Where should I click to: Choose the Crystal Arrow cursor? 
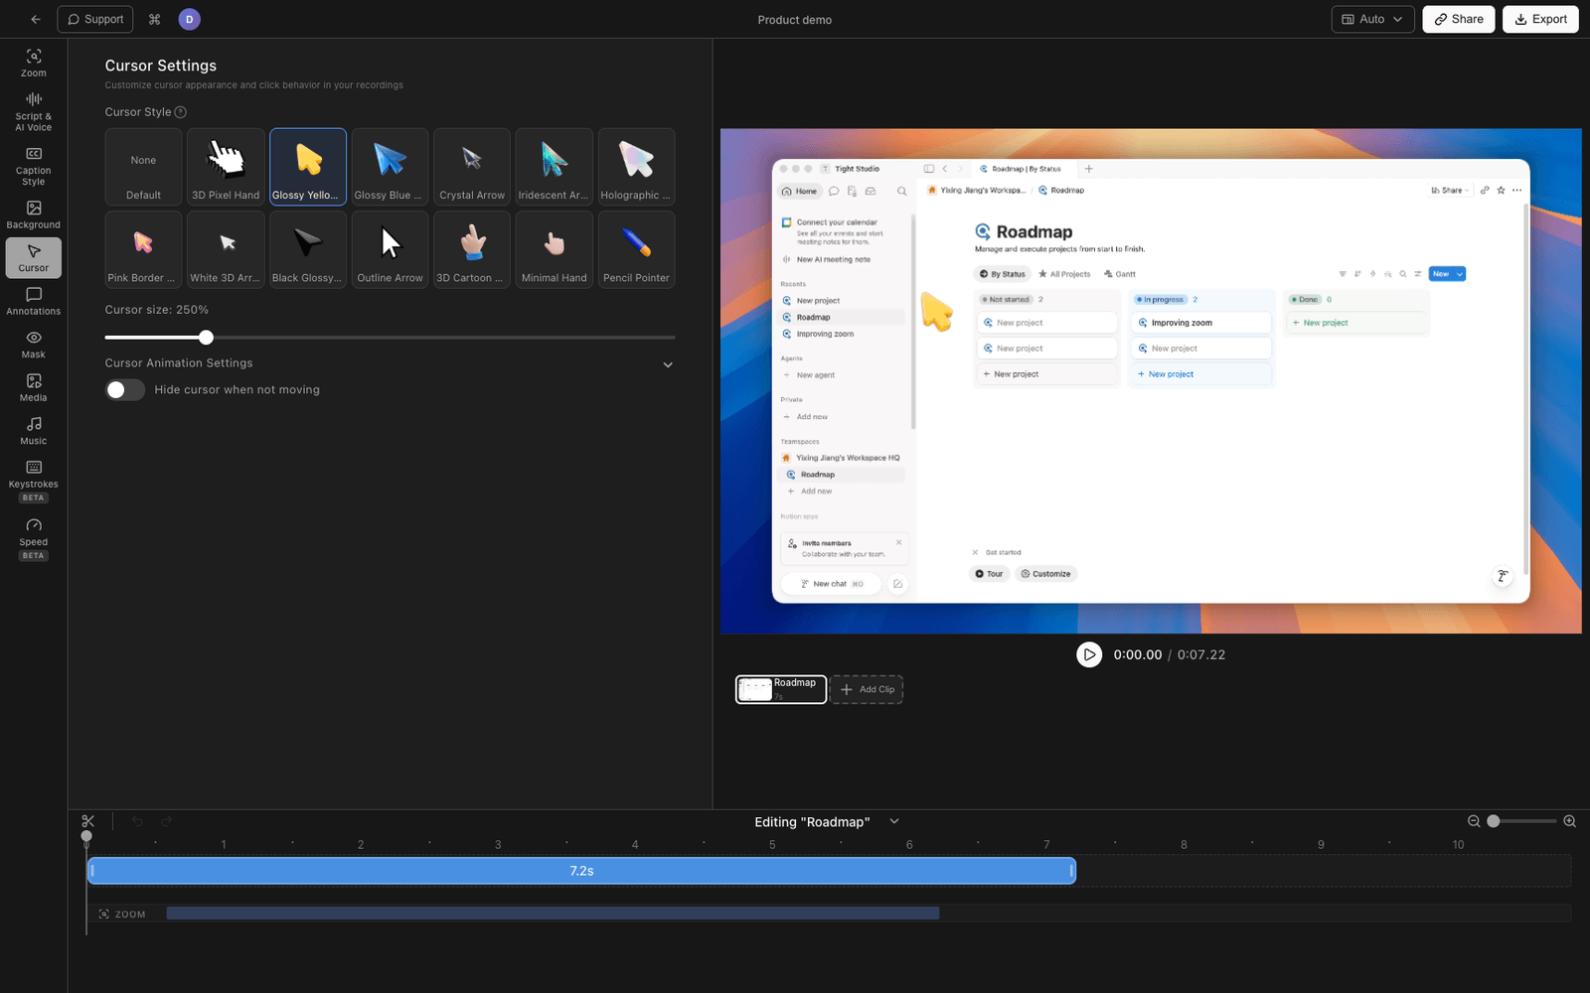click(472, 167)
